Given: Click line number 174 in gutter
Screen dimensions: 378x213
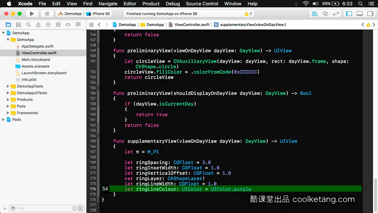Looking at the screenshot, I should pos(93,189).
